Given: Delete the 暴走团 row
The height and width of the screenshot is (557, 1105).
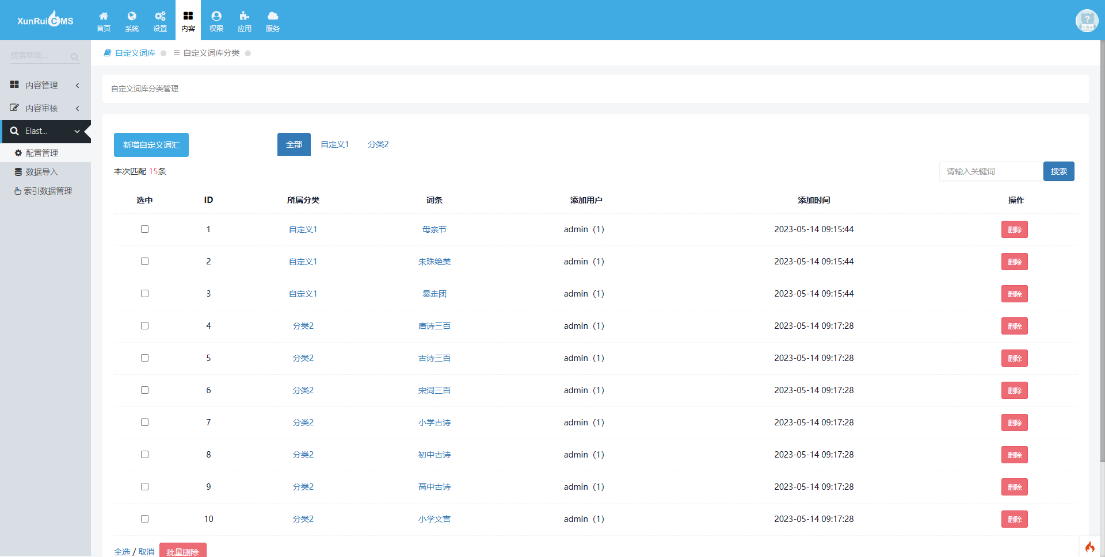Looking at the screenshot, I should click(1014, 294).
